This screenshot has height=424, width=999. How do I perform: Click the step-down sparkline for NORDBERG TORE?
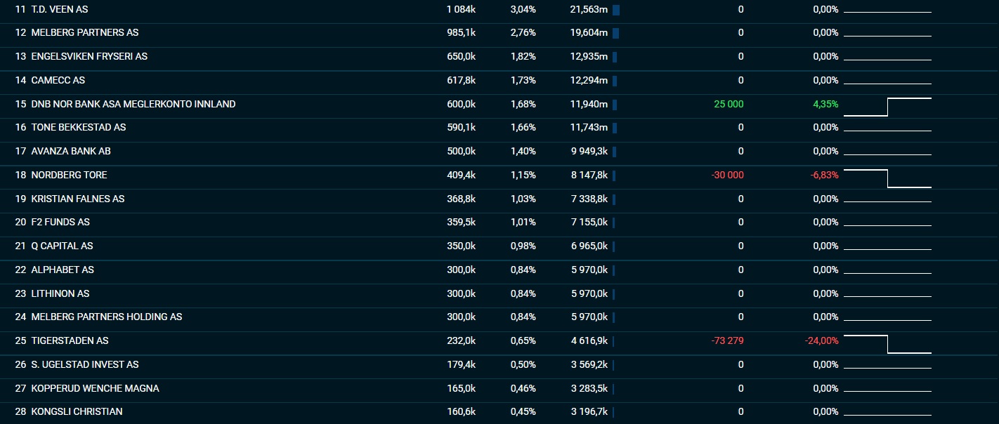click(887, 178)
